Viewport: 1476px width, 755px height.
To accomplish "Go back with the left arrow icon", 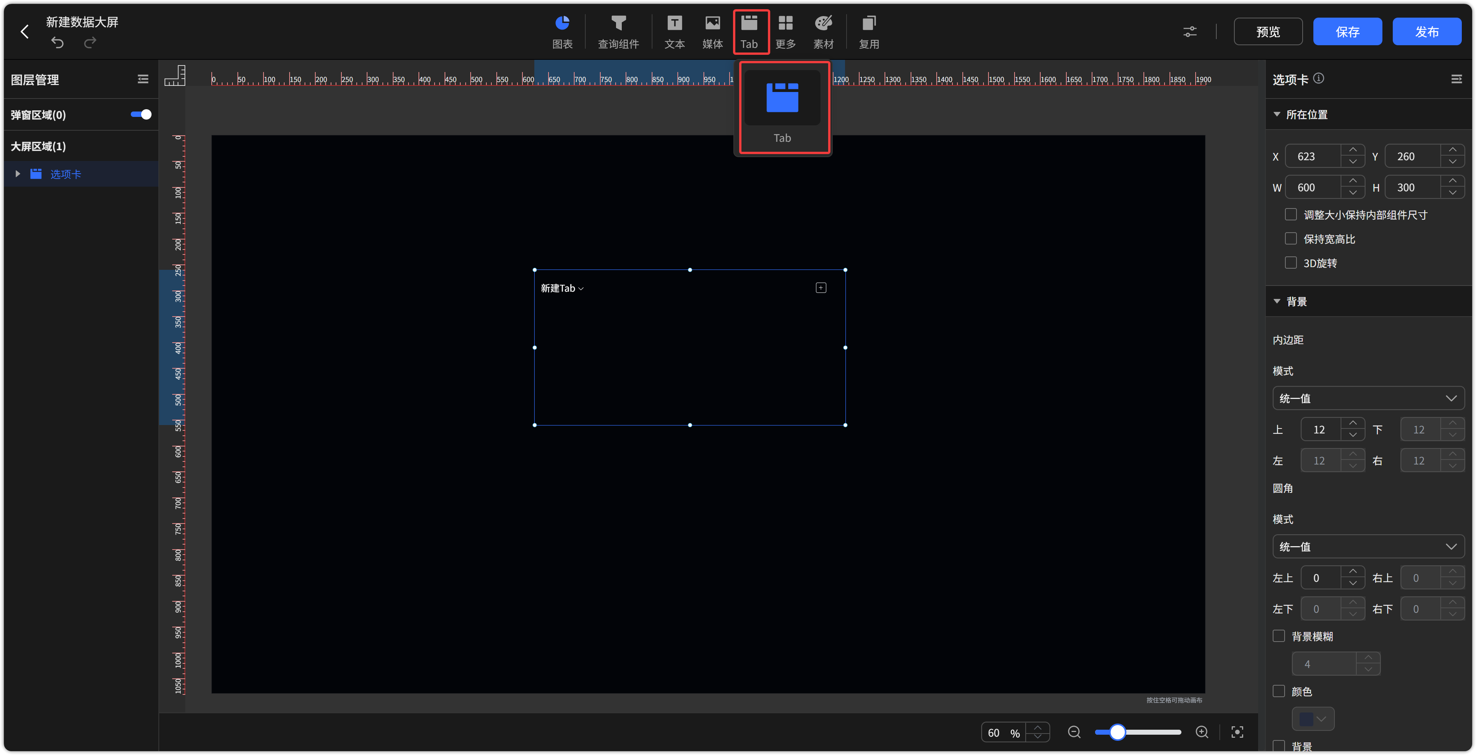I will (24, 31).
